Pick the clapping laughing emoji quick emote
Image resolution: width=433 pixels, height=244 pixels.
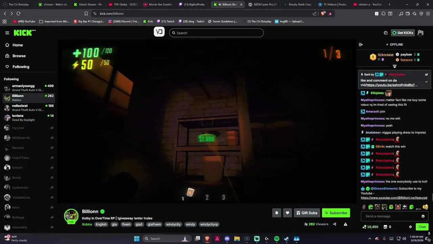tap(425, 207)
